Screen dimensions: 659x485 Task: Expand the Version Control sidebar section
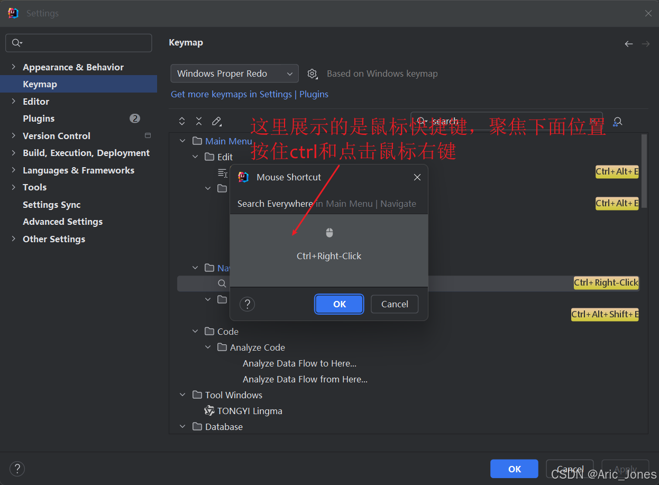[x=13, y=135]
